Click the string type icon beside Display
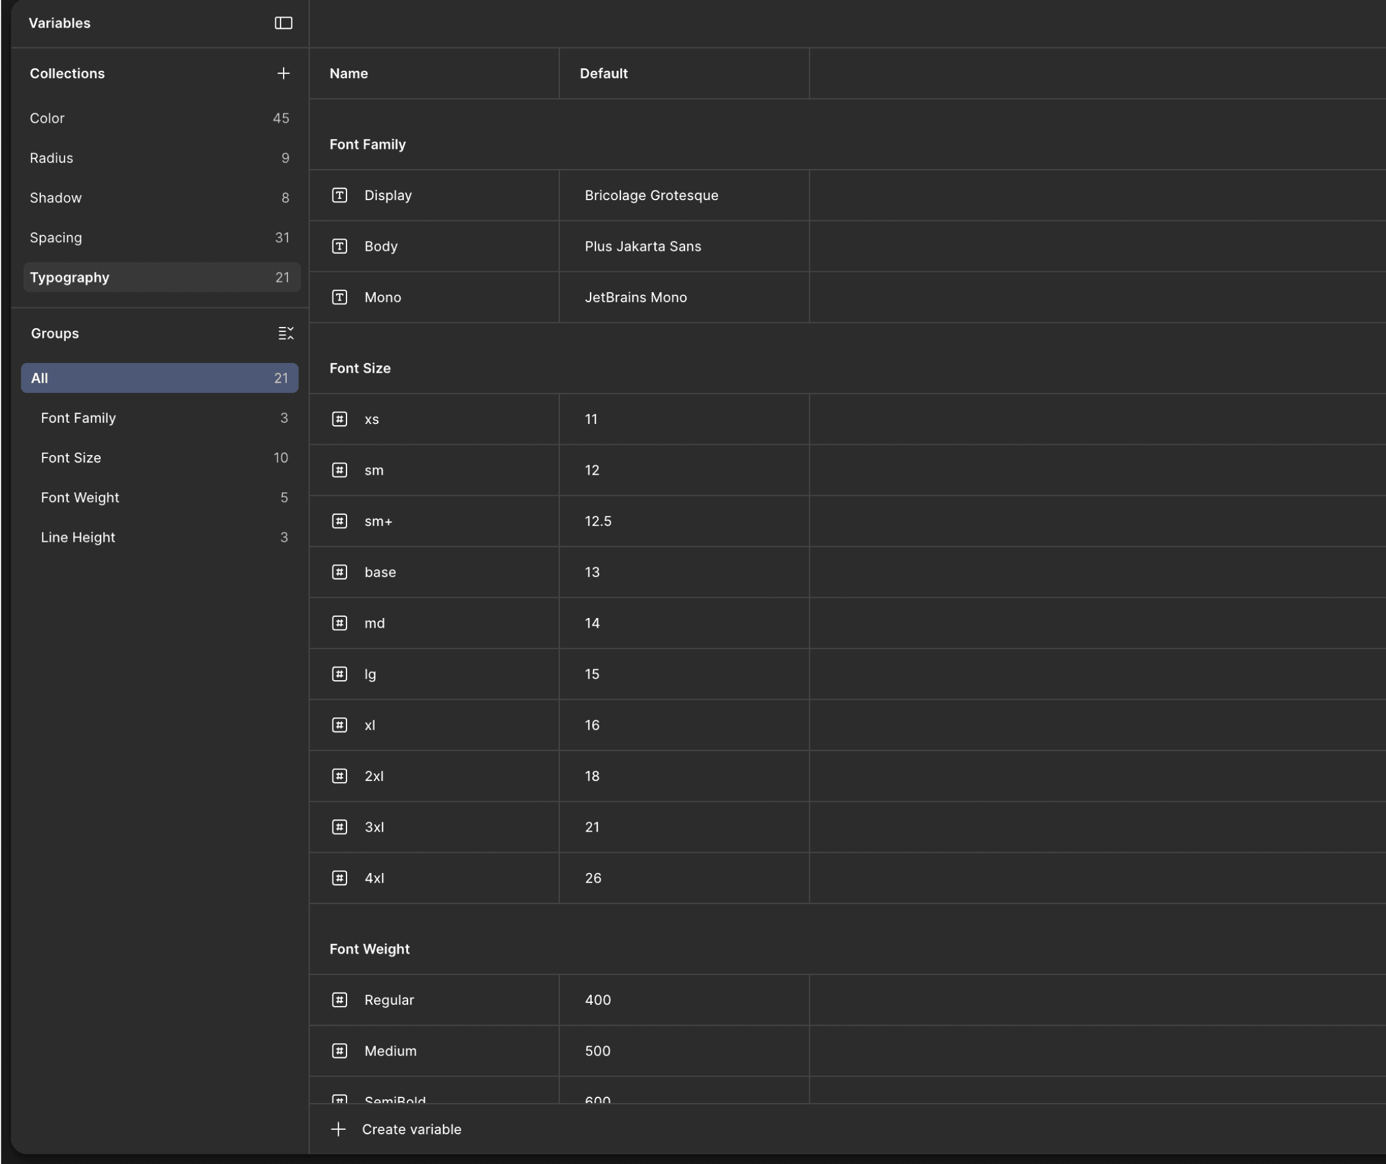Screen dimensions: 1386x1164 339,195
